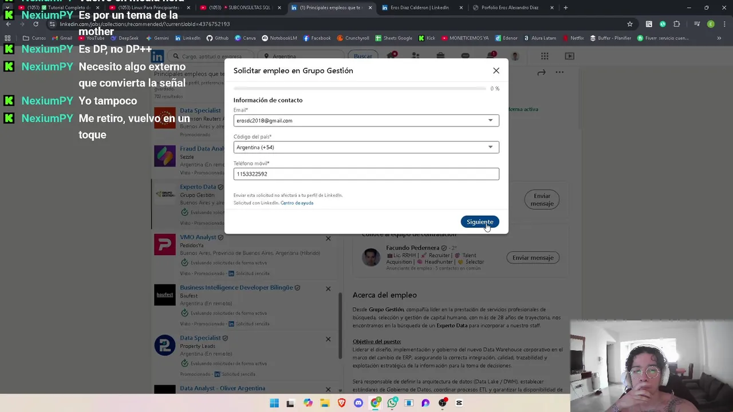Viewport: 733px width, 412px height.
Task: Open Brave browser from taskbar
Action: (342, 403)
